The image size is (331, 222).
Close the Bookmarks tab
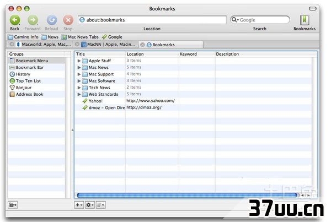point(142,45)
